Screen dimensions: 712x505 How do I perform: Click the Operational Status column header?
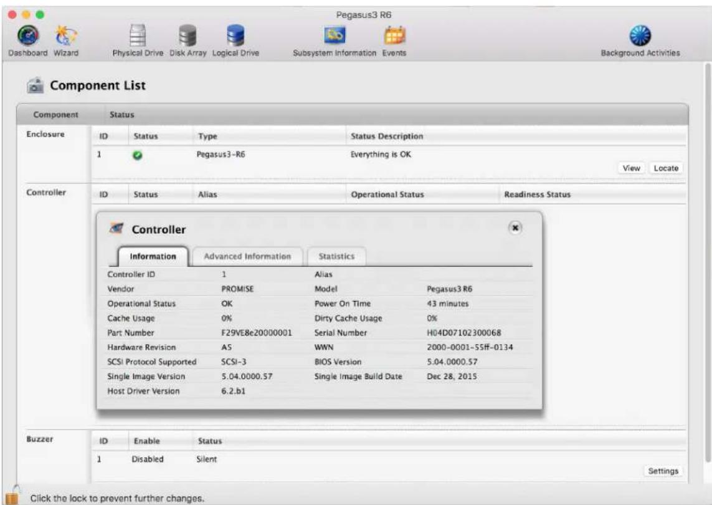tap(387, 195)
